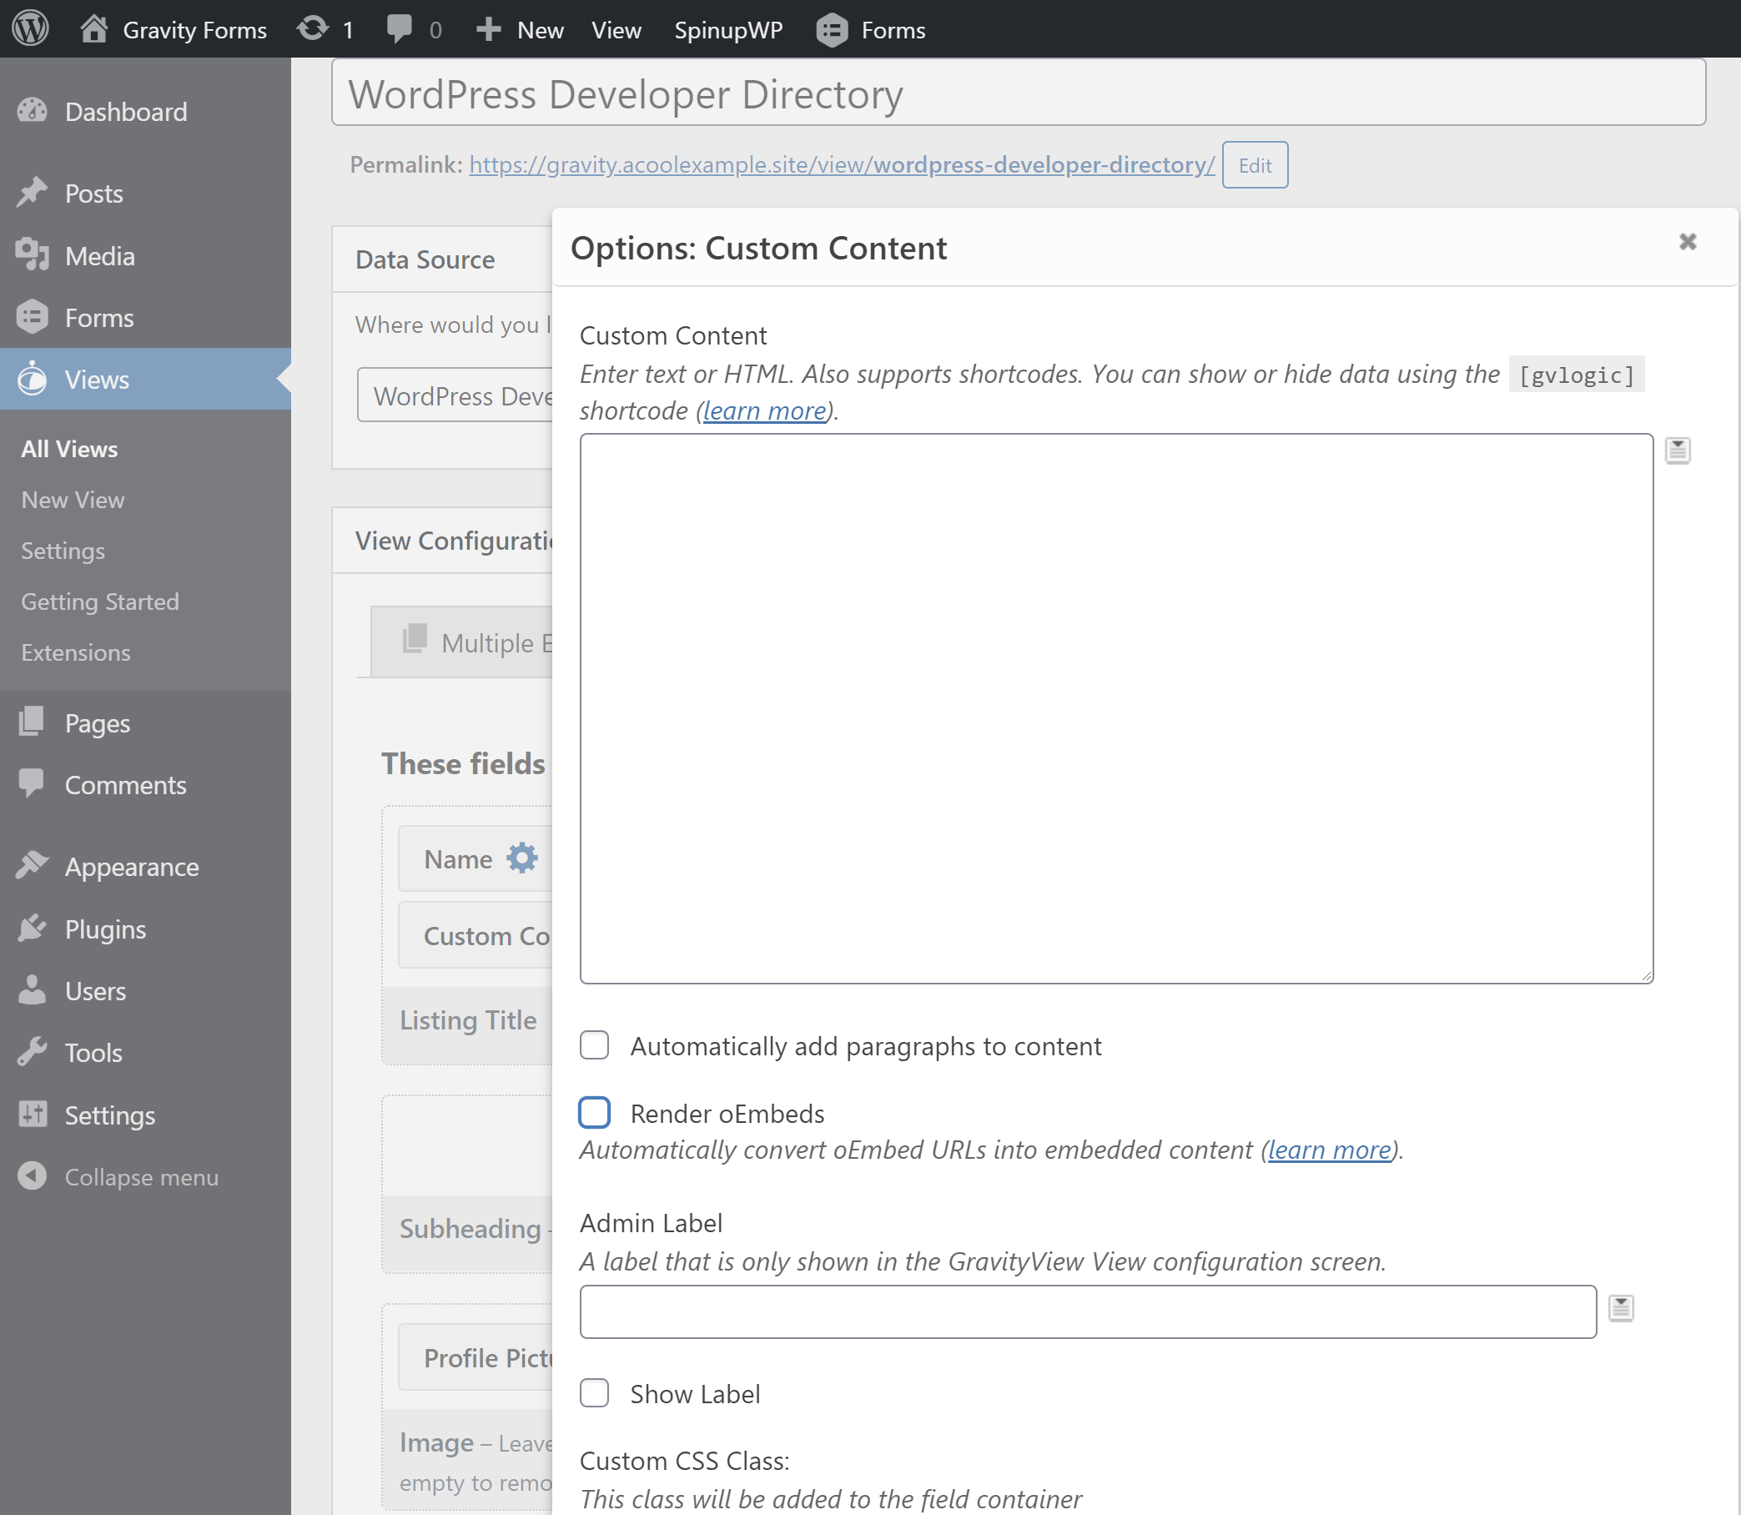Open Posts in sidebar

tap(145, 194)
